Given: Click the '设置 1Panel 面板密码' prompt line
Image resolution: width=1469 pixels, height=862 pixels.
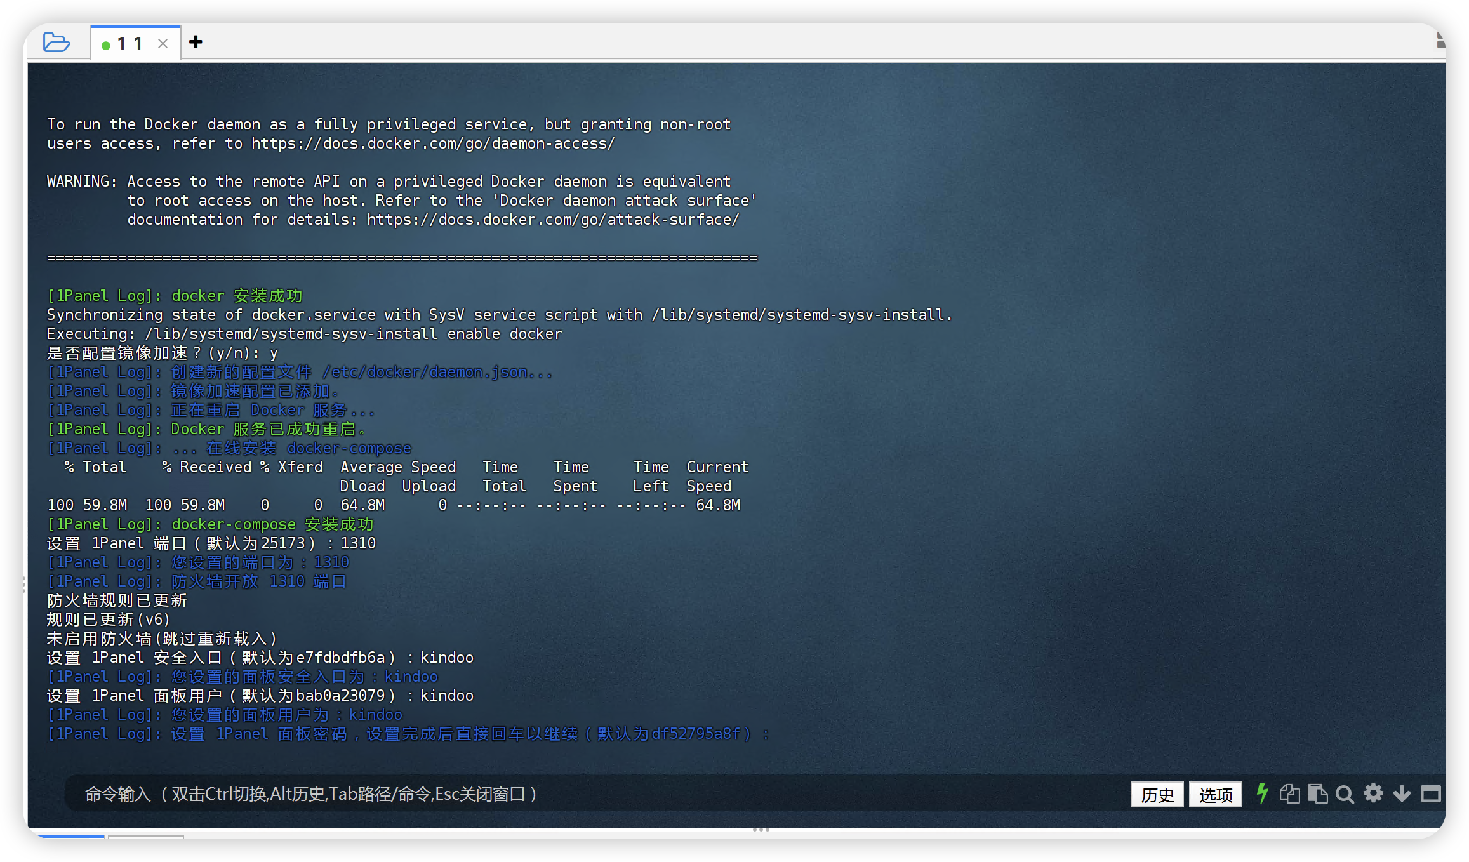Looking at the screenshot, I should [x=408, y=734].
